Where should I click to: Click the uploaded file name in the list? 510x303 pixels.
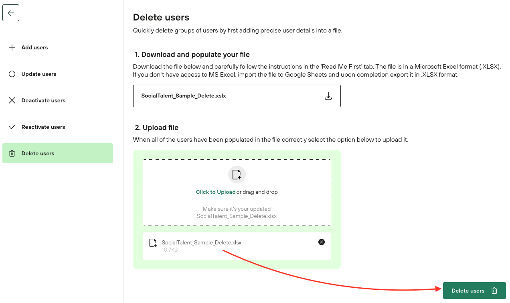click(201, 242)
